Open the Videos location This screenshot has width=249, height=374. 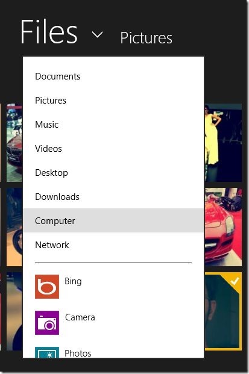pyautogui.click(x=113, y=149)
